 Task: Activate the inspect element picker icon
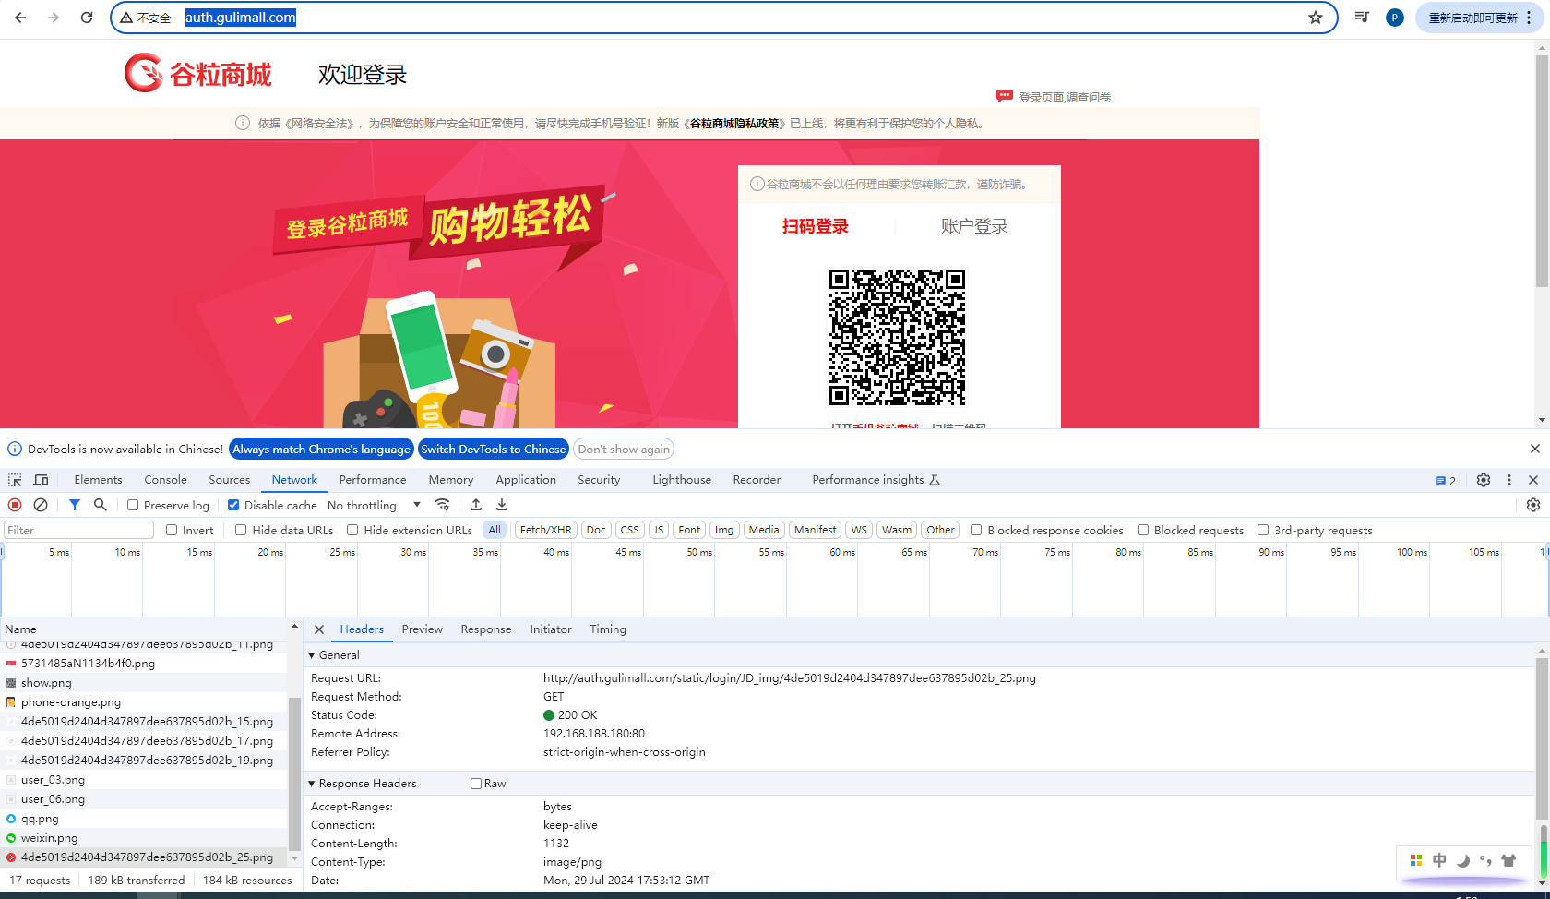click(15, 480)
